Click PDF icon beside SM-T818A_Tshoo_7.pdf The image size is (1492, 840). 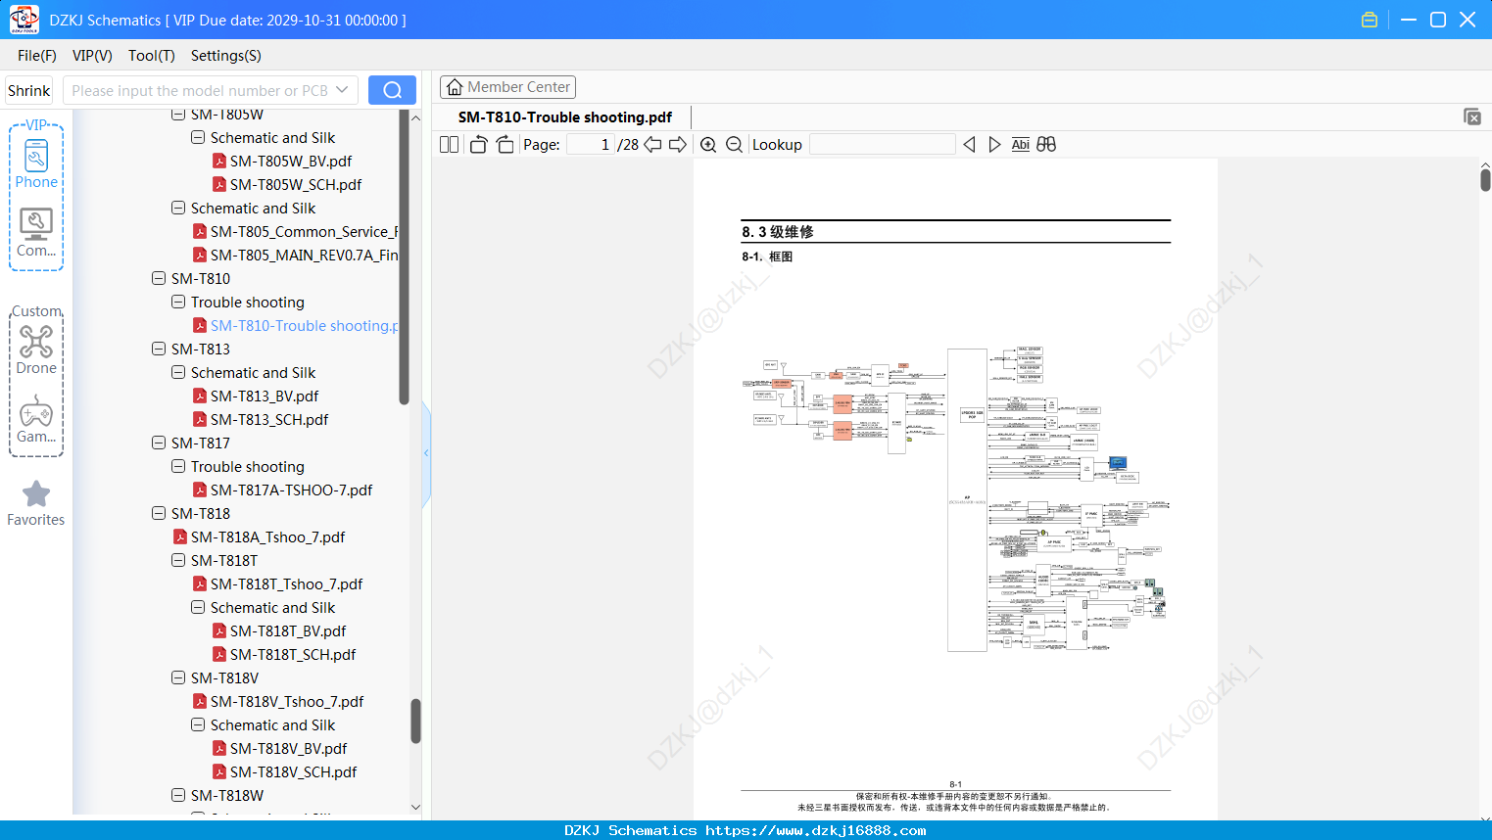click(180, 537)
